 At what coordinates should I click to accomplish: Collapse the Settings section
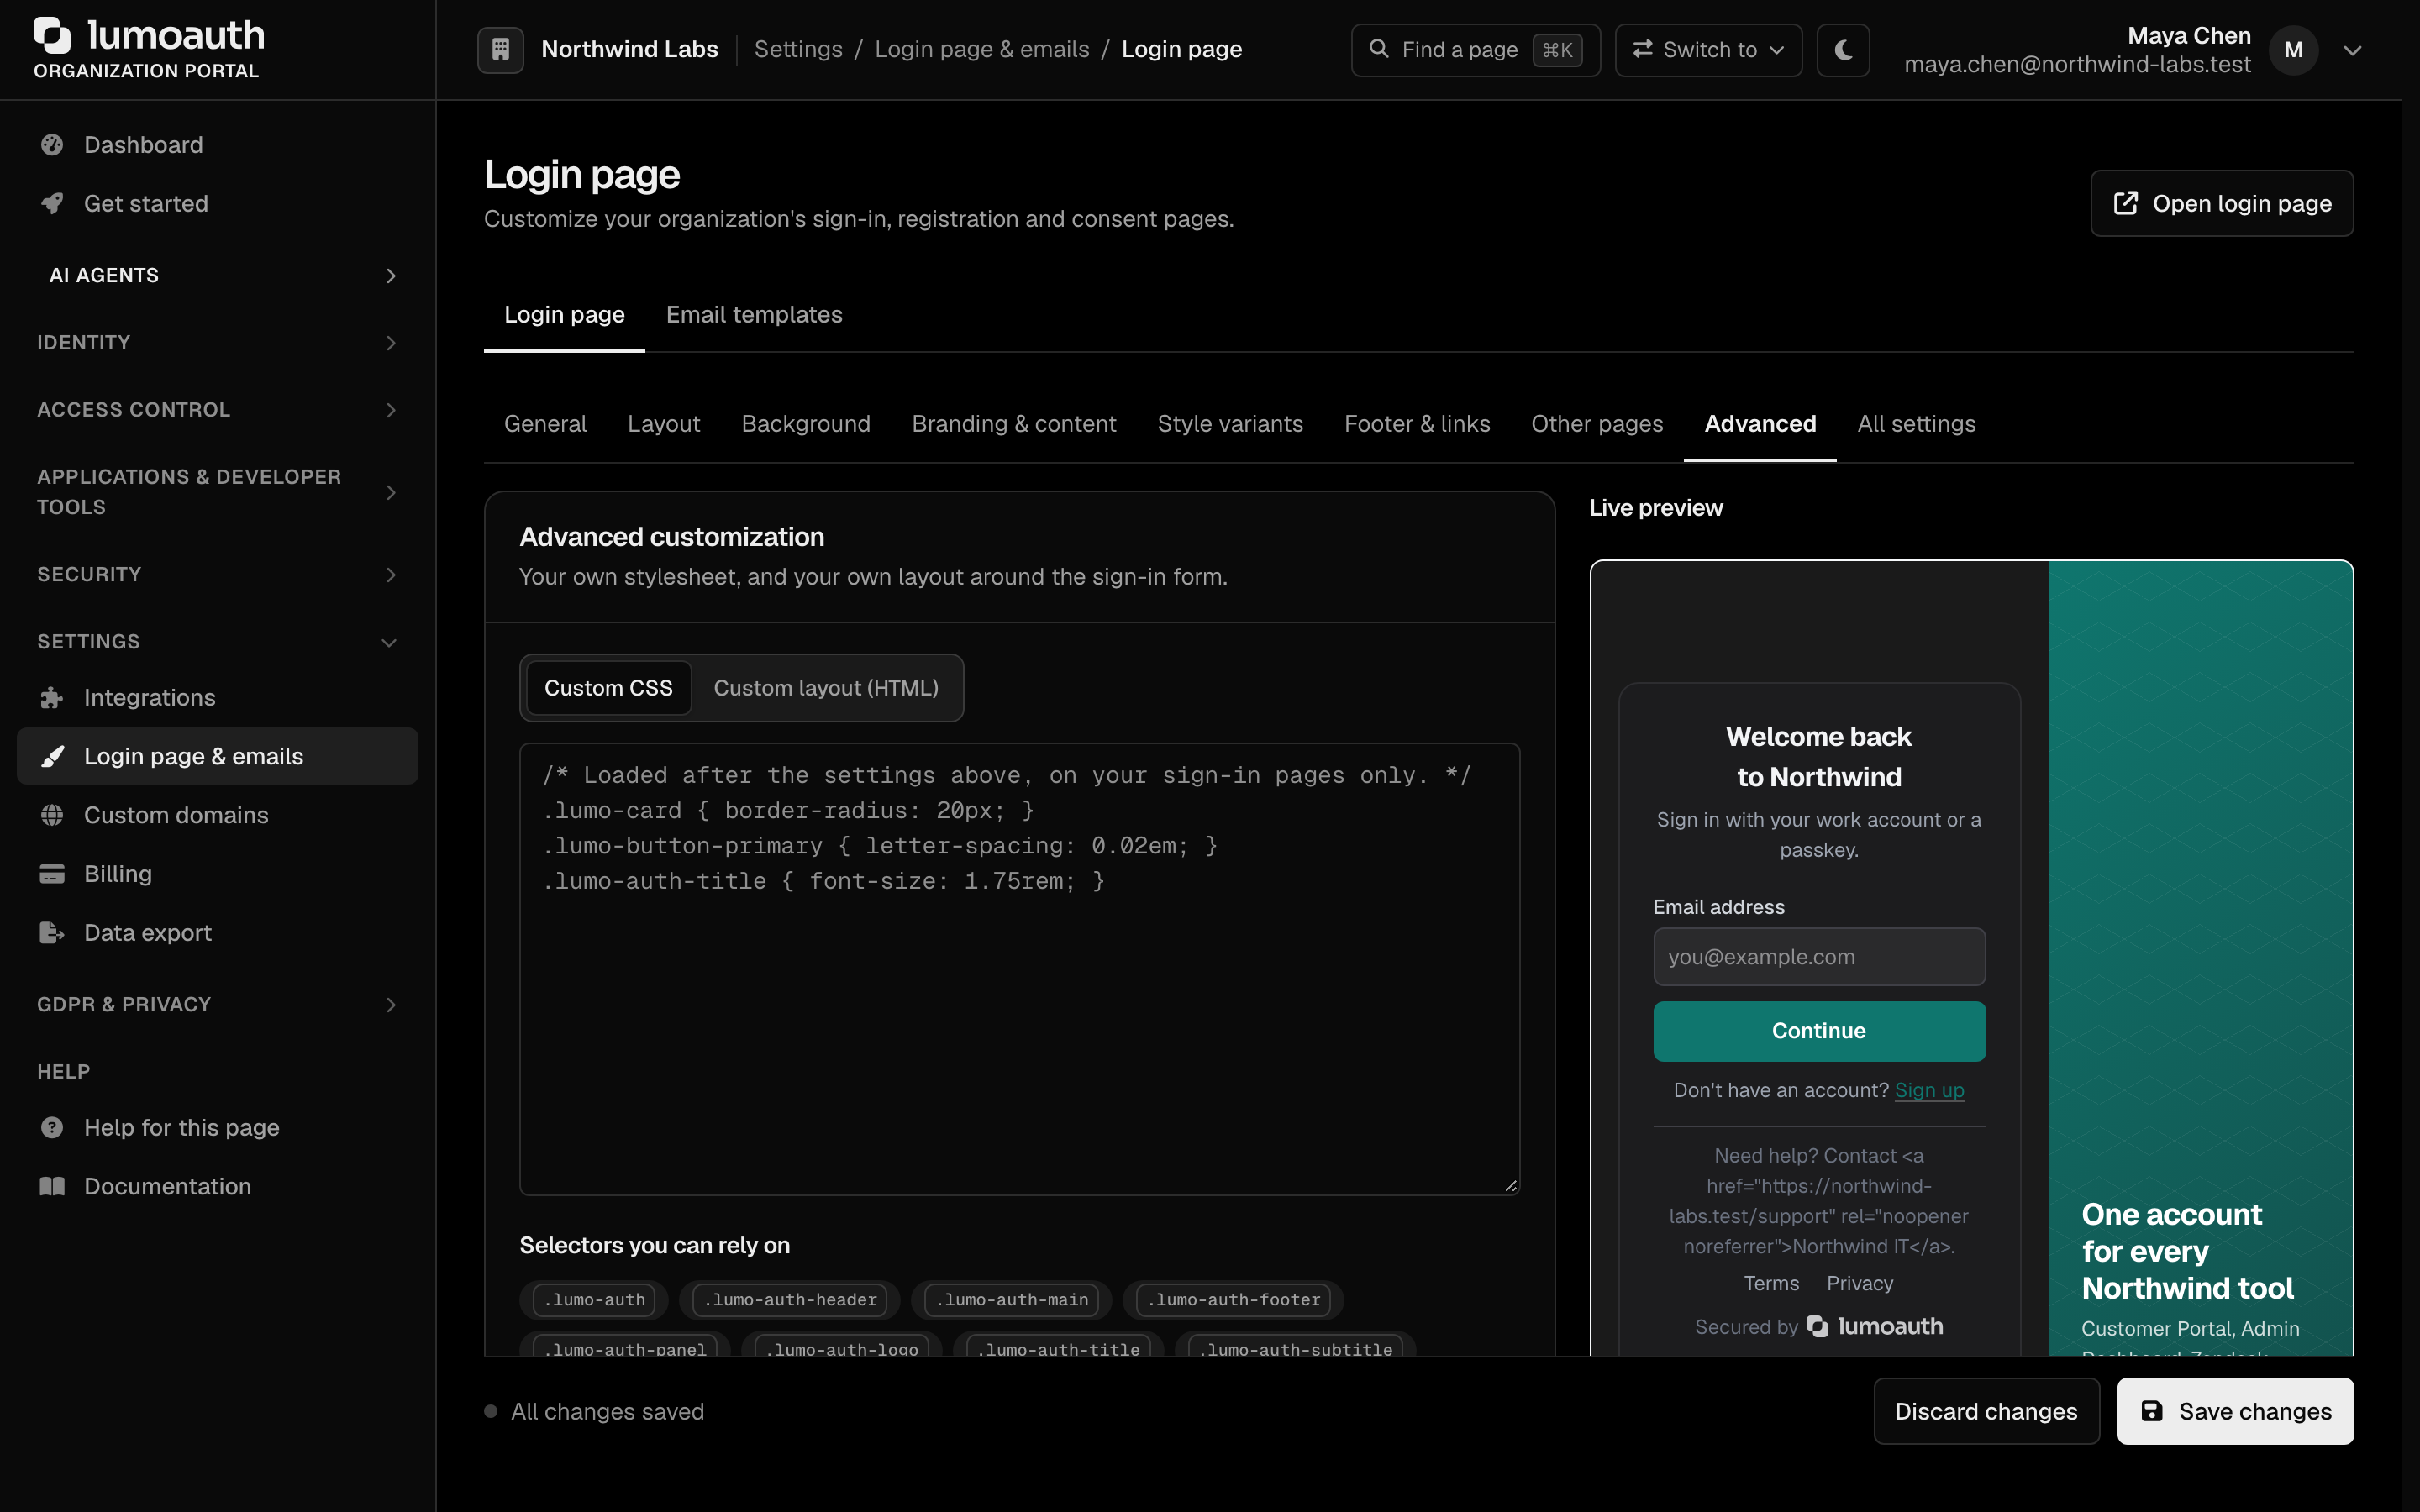(218, 642)
